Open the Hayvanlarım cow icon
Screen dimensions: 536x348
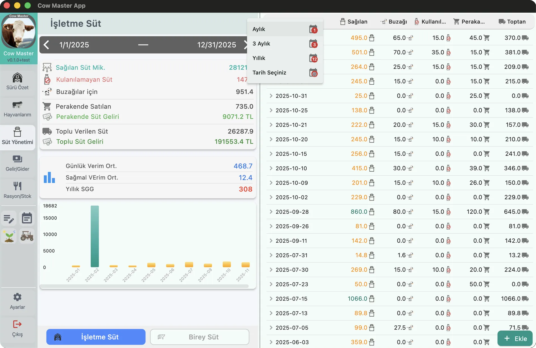tap(17, 108)
